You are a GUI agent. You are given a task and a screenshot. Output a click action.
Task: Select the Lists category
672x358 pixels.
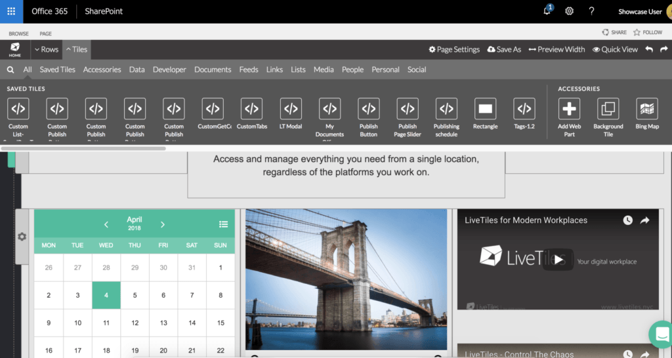tap(298, 70)
